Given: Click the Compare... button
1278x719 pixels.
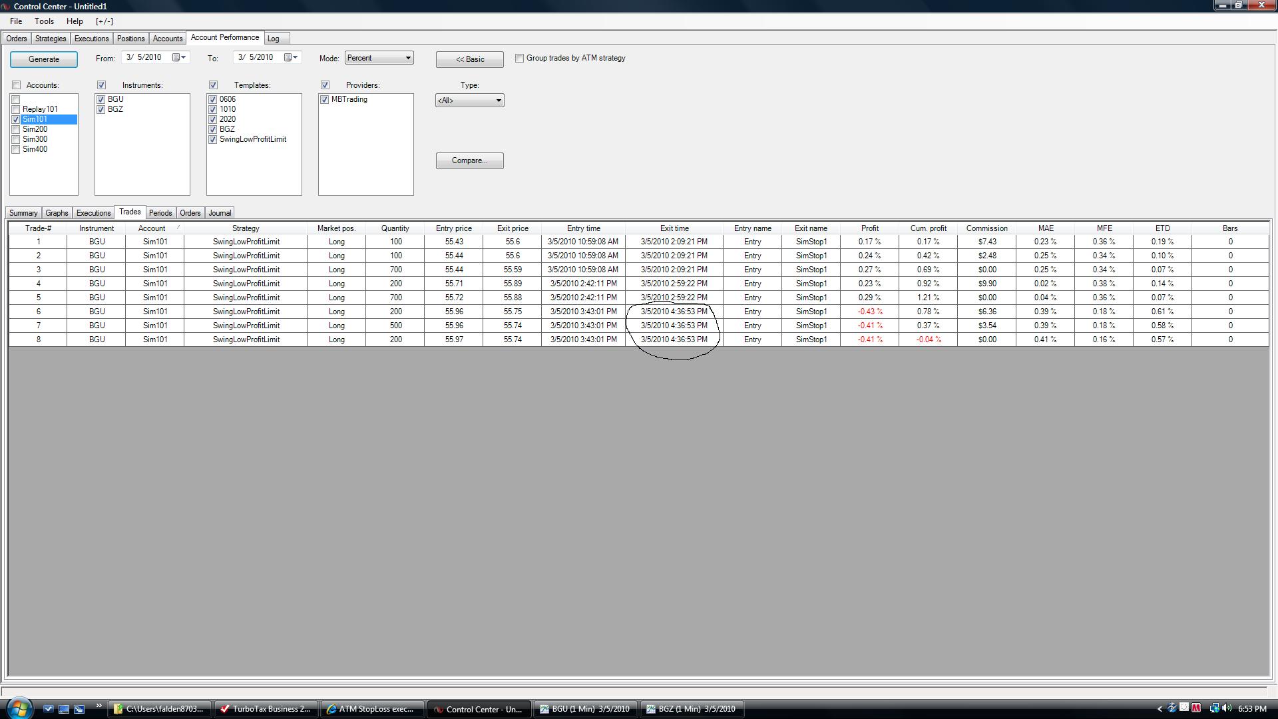Looking at the screenshot, I should pos(469,160).
